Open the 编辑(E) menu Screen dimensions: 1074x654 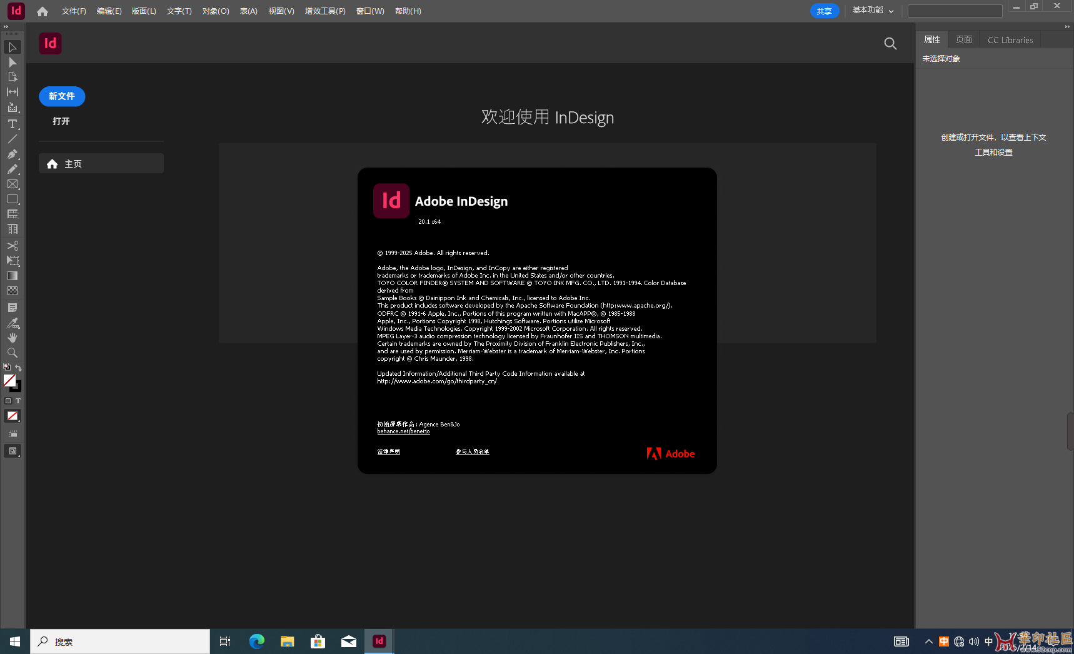(109, 11)
